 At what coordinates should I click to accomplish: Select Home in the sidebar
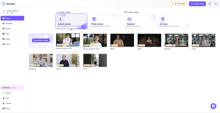pyautogui.click(x=12, y=18)
